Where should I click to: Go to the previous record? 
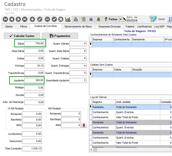12,19
